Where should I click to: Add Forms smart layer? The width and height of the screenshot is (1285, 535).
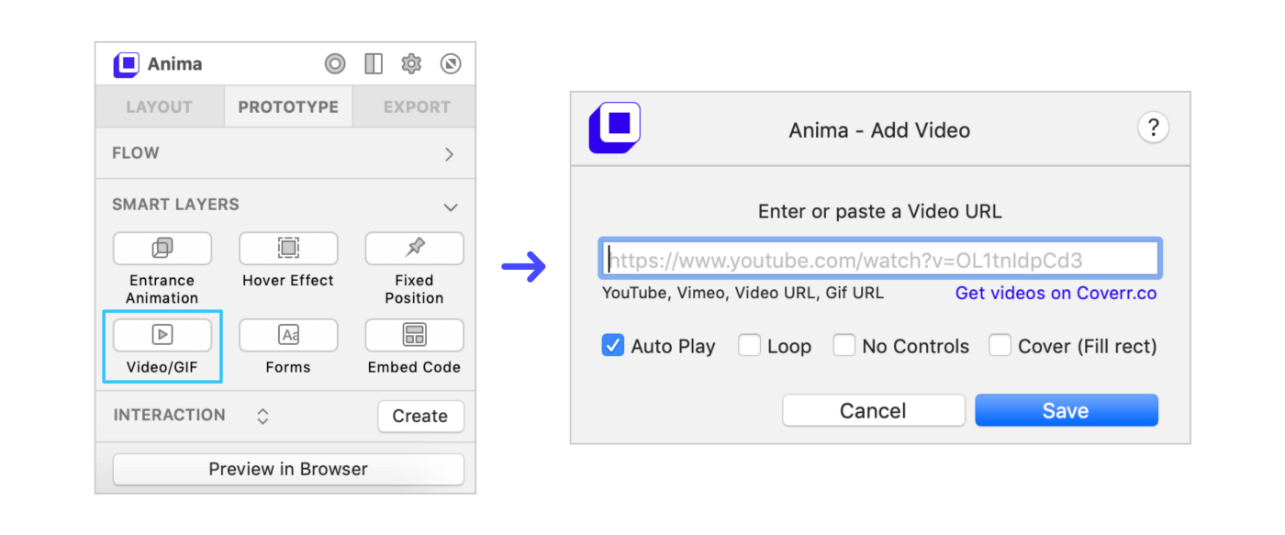[x=288, y=335]
